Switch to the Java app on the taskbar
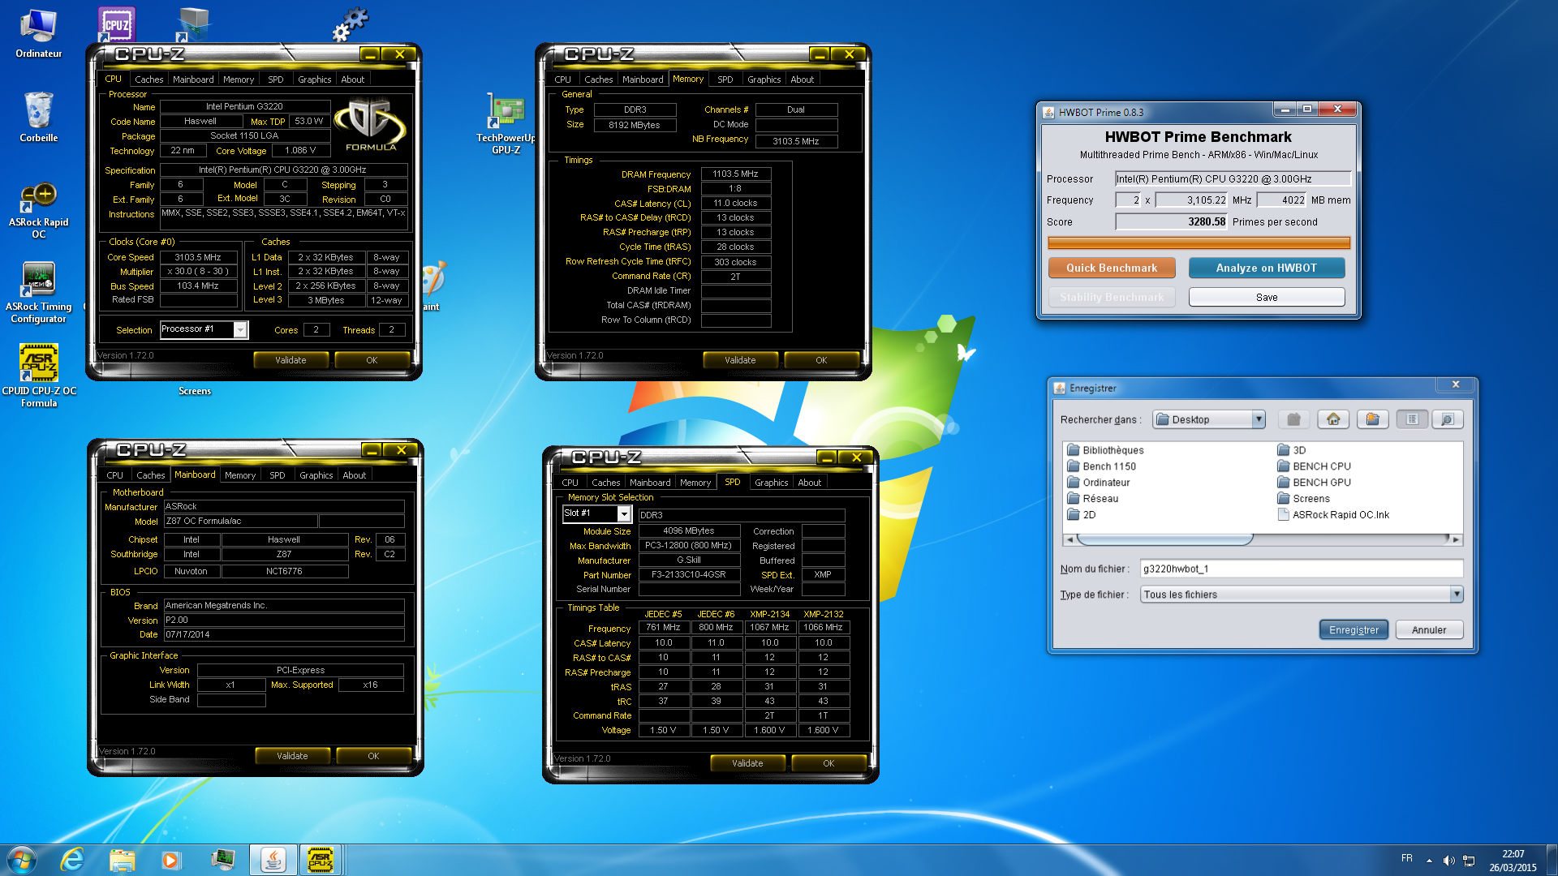Screen dimensions: 1558x876 coord(273,860)
